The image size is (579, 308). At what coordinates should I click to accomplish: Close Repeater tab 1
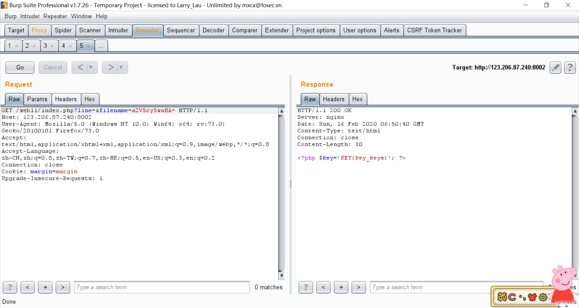click(17, 46)
